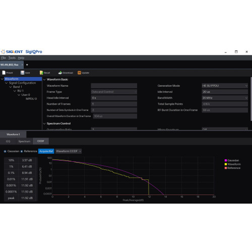
Task: Open the File menu
Action: (x=4, y=58)
